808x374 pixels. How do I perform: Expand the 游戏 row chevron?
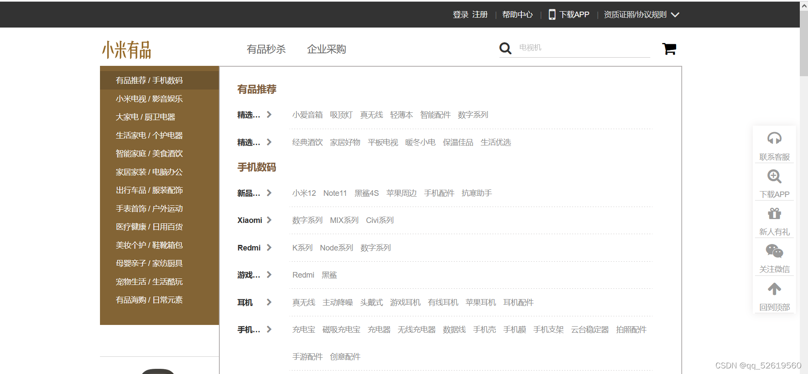[x=269, y=275]
